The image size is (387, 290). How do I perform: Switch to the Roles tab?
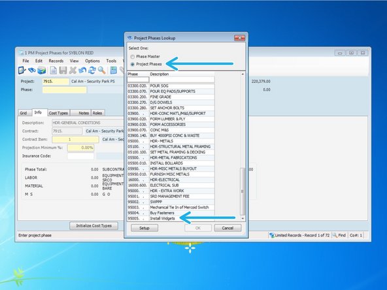pyautogui.click(x=98, y=113)
